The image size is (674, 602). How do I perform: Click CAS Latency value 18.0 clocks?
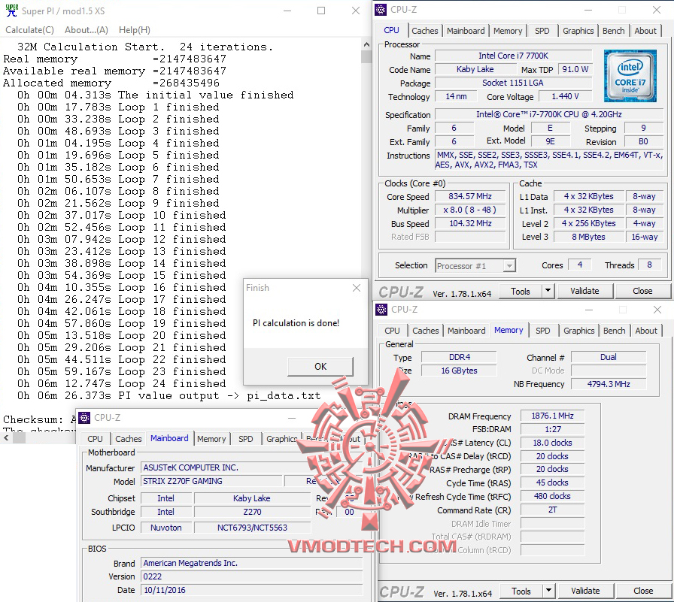click(x=552, y=443)
